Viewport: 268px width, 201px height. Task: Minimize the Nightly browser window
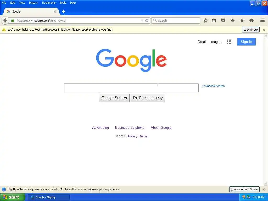point(253,3)
